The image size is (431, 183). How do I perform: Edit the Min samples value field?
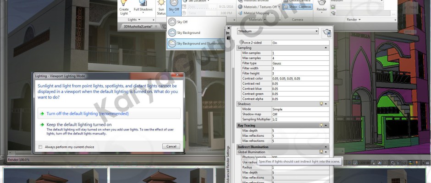click(300, 53)
